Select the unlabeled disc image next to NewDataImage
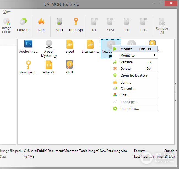This screenshot has width=179, height=169. point(132,43)
